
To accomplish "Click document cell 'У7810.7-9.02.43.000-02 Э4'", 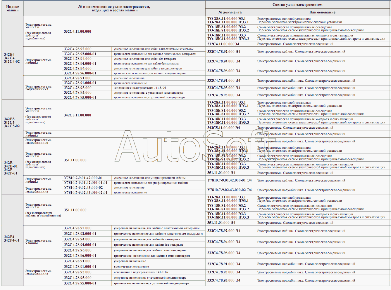I will coord(230,190).
